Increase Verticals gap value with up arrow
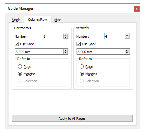 (x=127, y=50)
